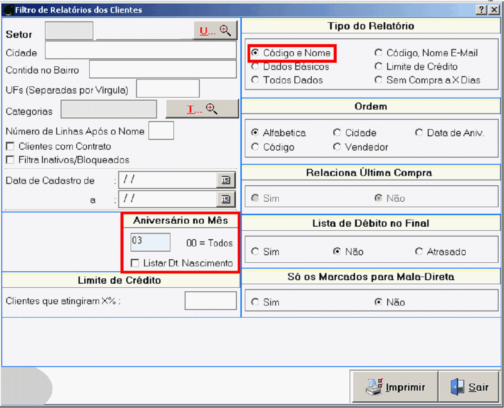This screenshot has height=408, width=504.
Task: Select Código, Nome E-Mail report type
Action: (x=378, y=53)
